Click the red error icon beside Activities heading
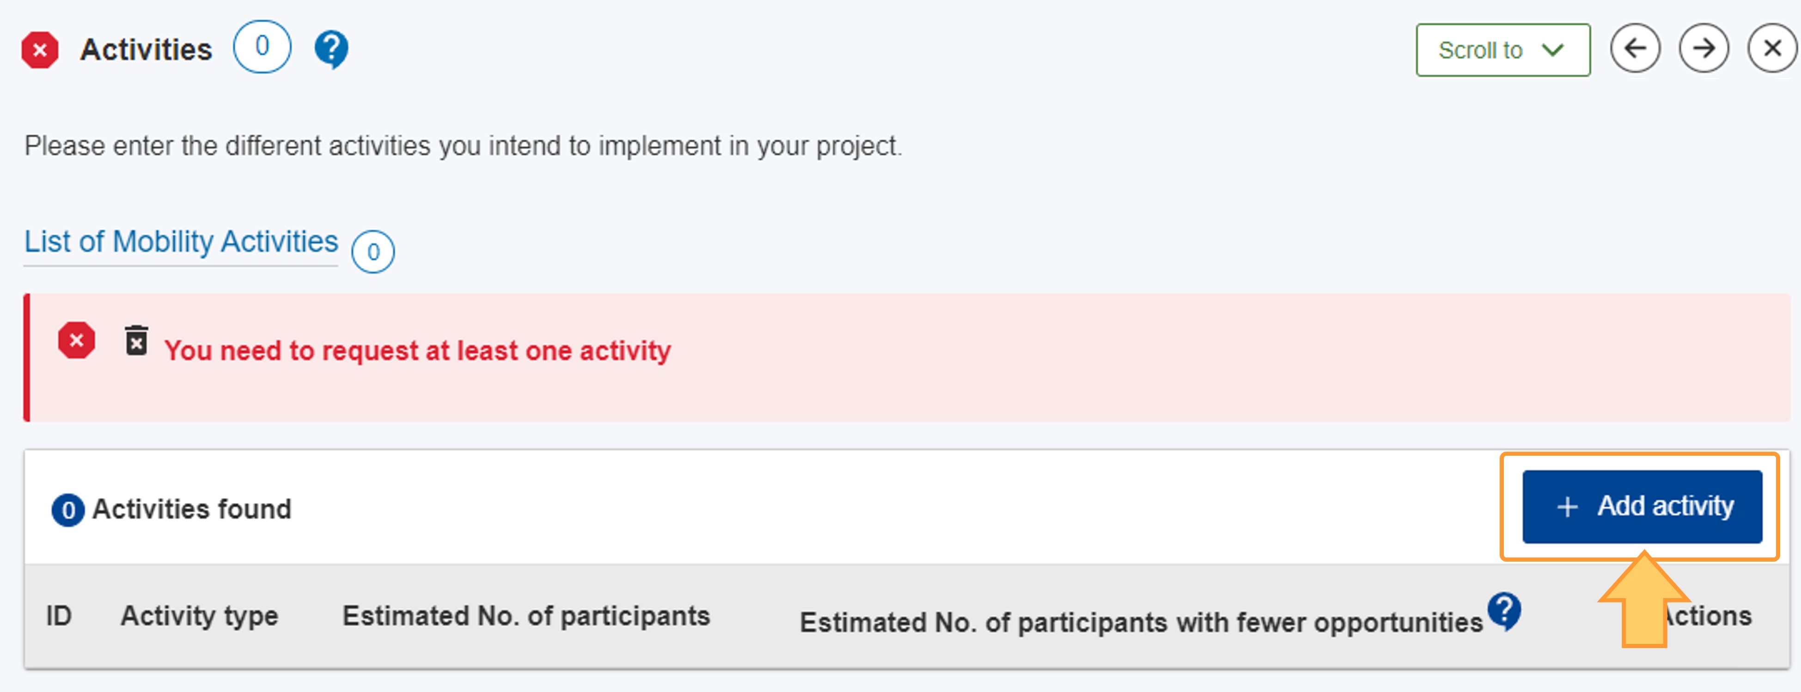The image size is (1801, 692). 40,49
